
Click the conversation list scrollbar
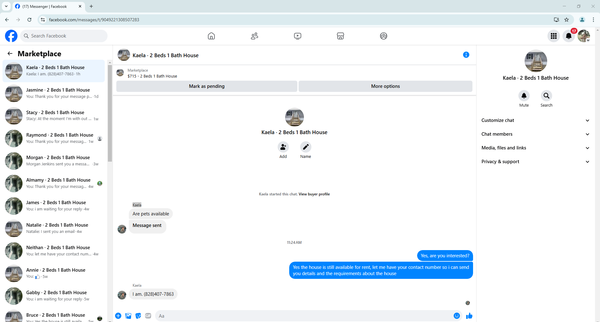coord(110,113)
